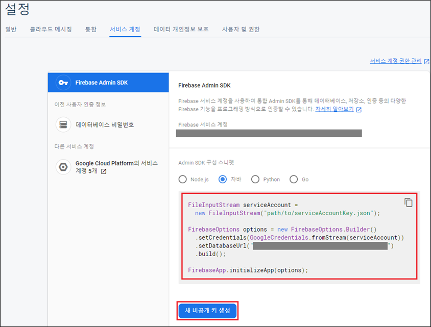Open the 자세히 알아보기 link
The height and width of the screenshot is (327, 431).
[x=334, y=109]
